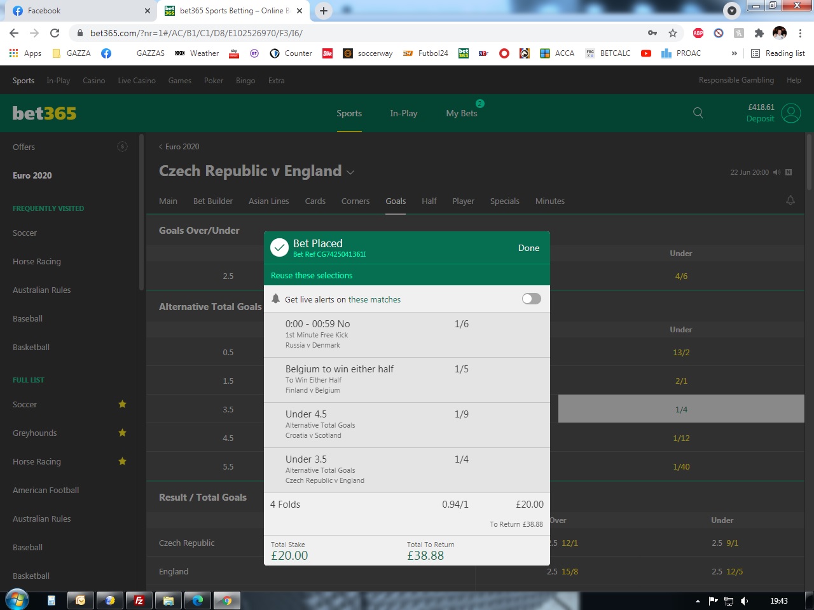Unstar Greyhounds in the full list

[122, 433]
